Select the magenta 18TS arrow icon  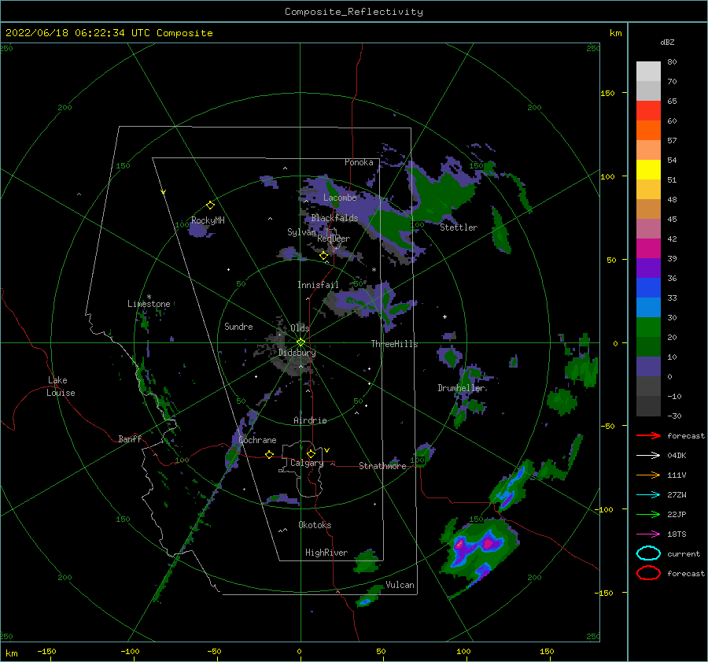click(648, 534)
